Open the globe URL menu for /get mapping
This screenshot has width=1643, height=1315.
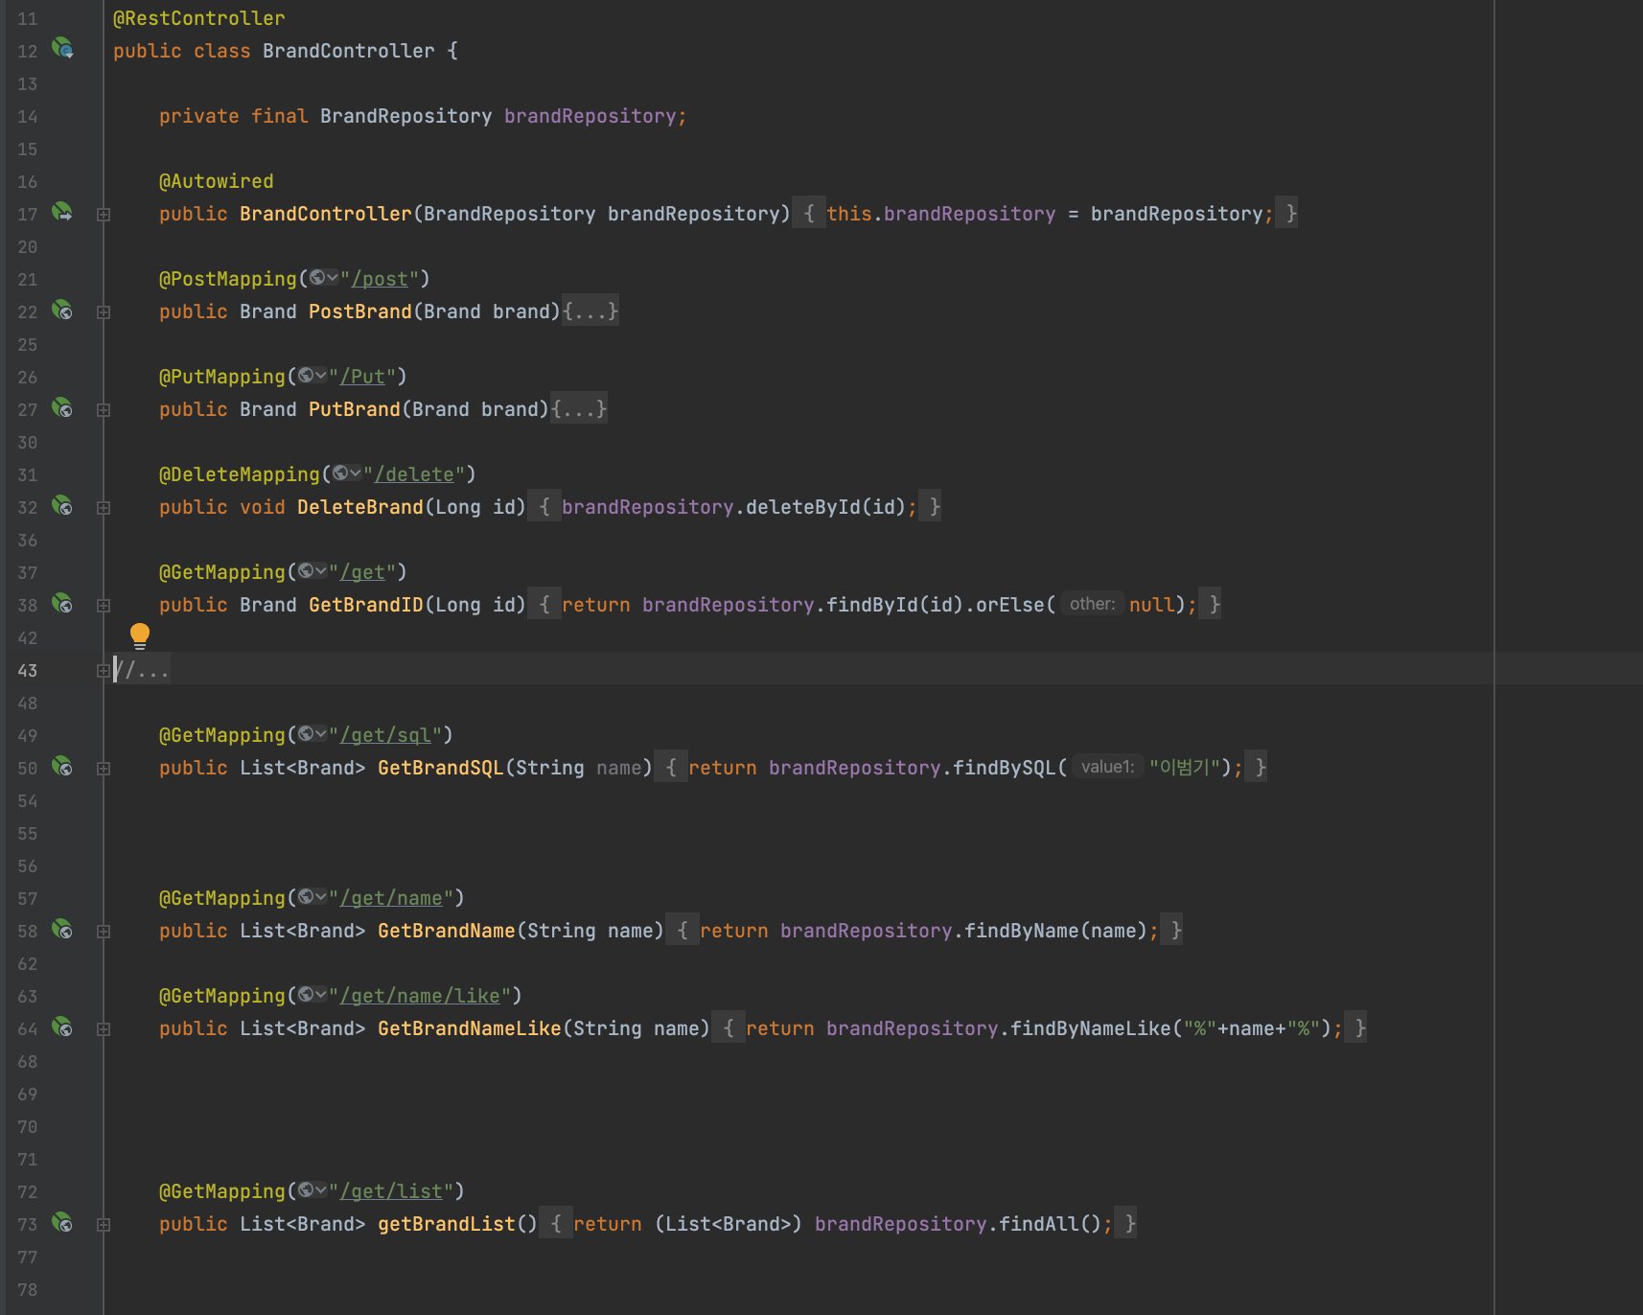(312, 571)
